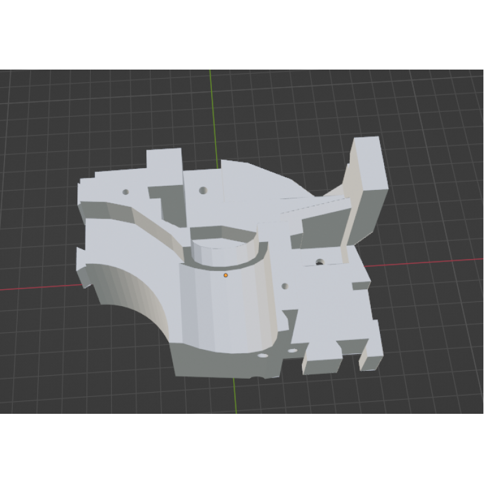Click the small hole right of the cylinder

[285, 286]
